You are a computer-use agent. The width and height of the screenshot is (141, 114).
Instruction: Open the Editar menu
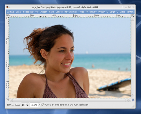(x=19, y=12)
